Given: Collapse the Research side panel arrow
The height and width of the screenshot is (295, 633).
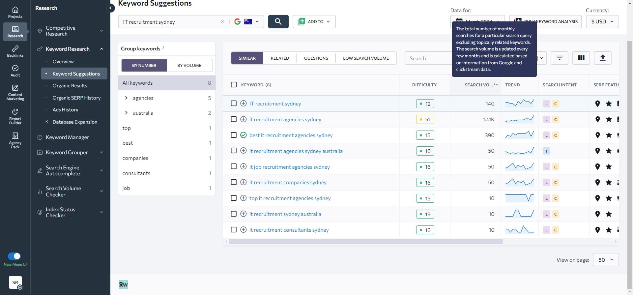Looking at the screenshot, I should pos(111,8).
